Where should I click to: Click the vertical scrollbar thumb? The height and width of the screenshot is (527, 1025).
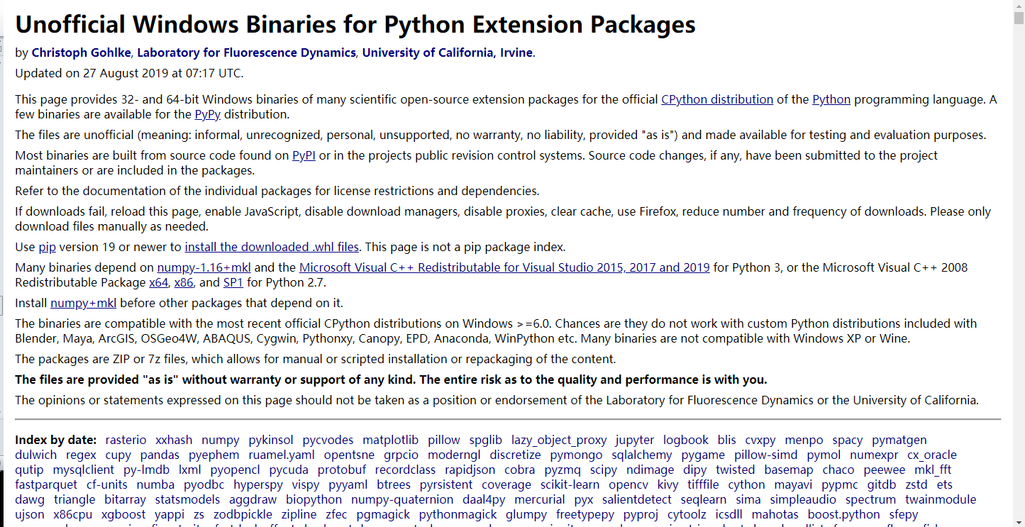1019,19
